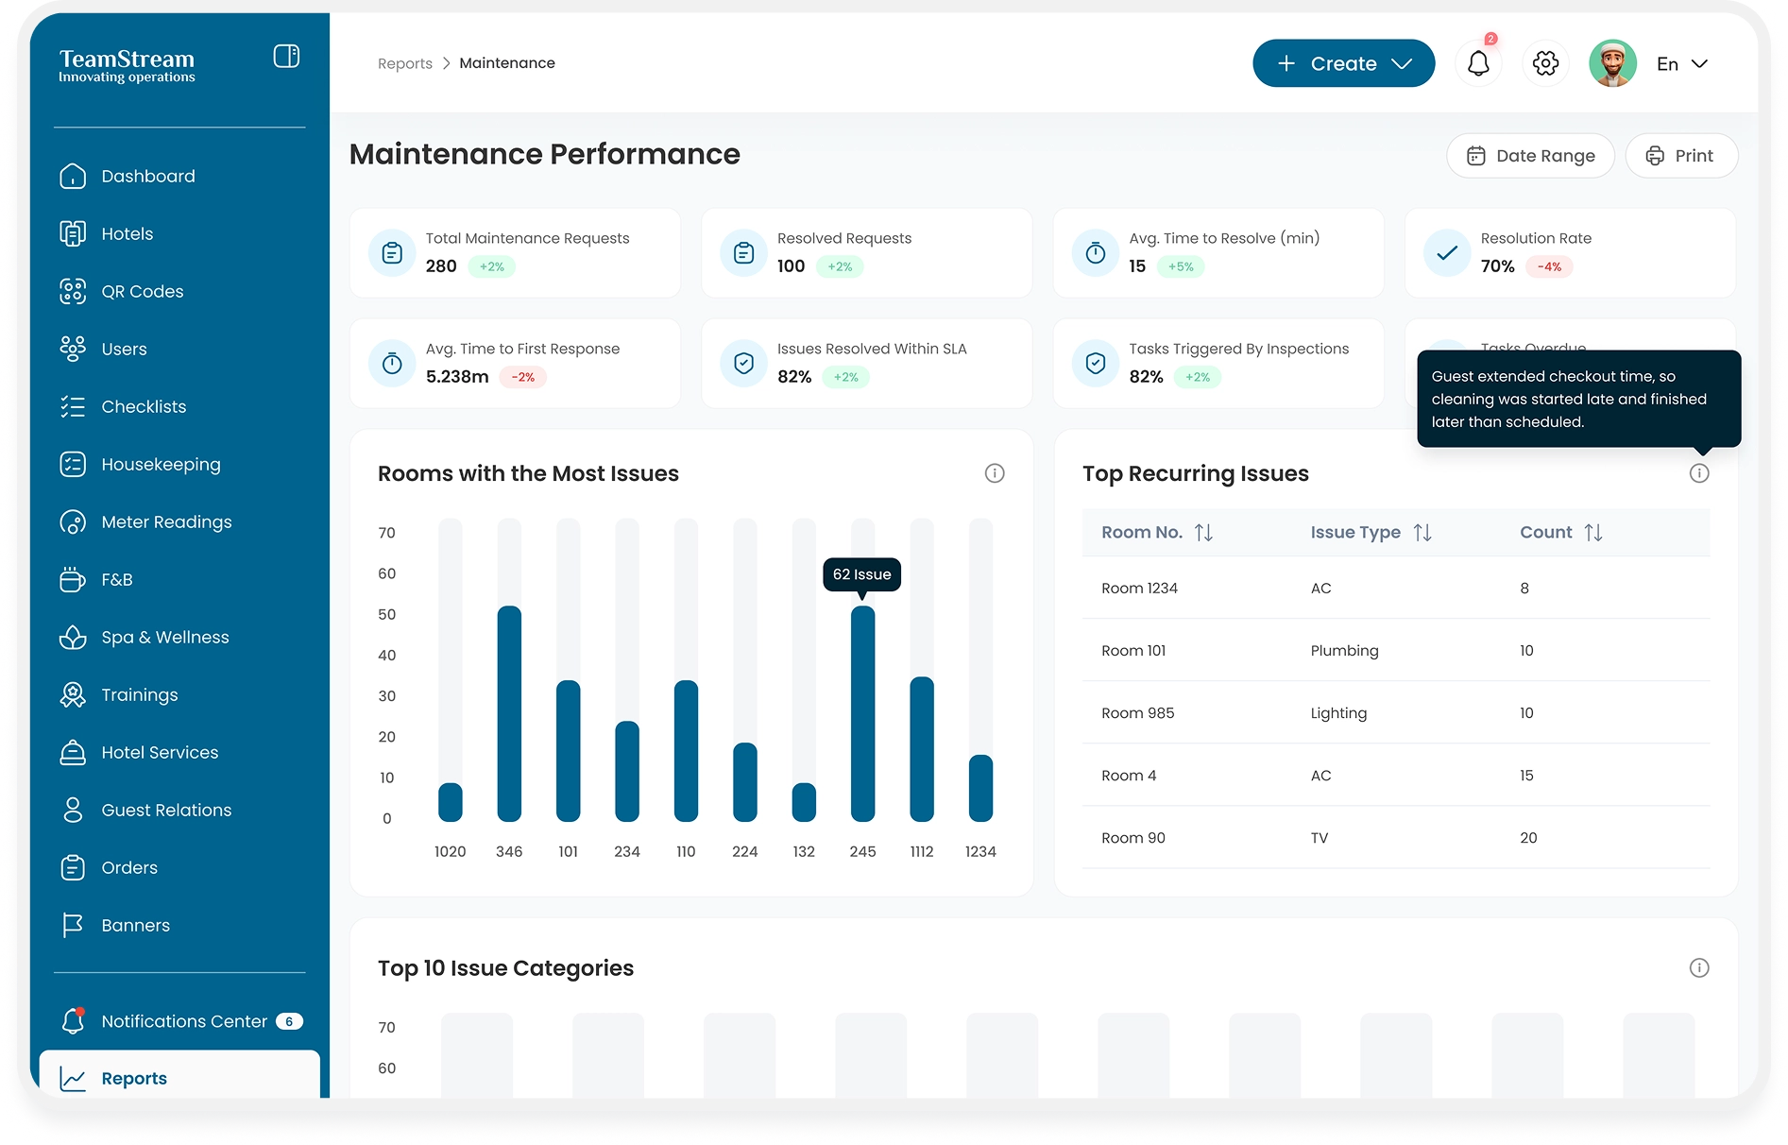
Task: Show info for Rooms with Most Issues
Action: (995, 473)
